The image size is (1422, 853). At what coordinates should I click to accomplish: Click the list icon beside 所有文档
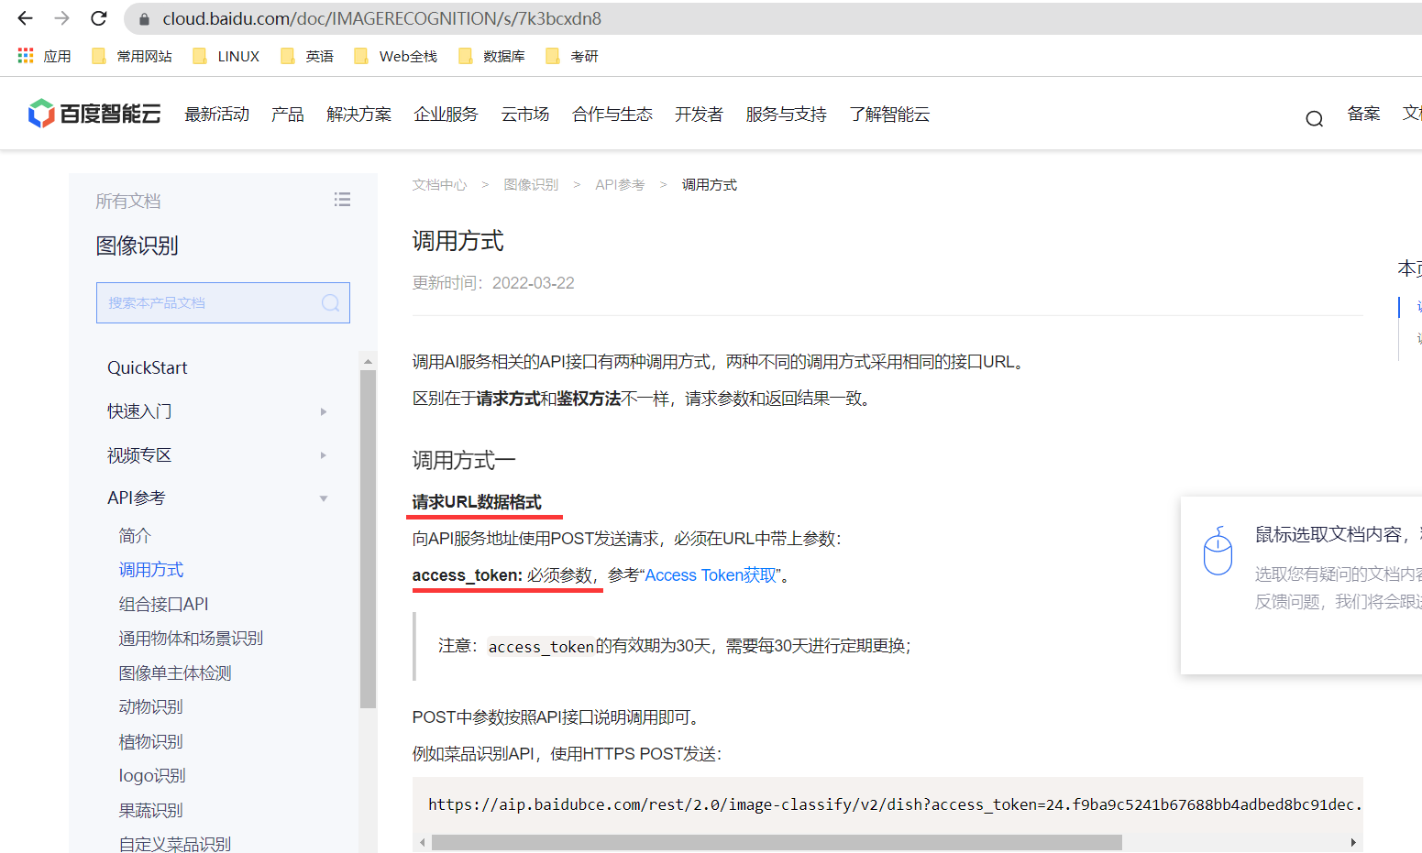[x=342, y=200]
